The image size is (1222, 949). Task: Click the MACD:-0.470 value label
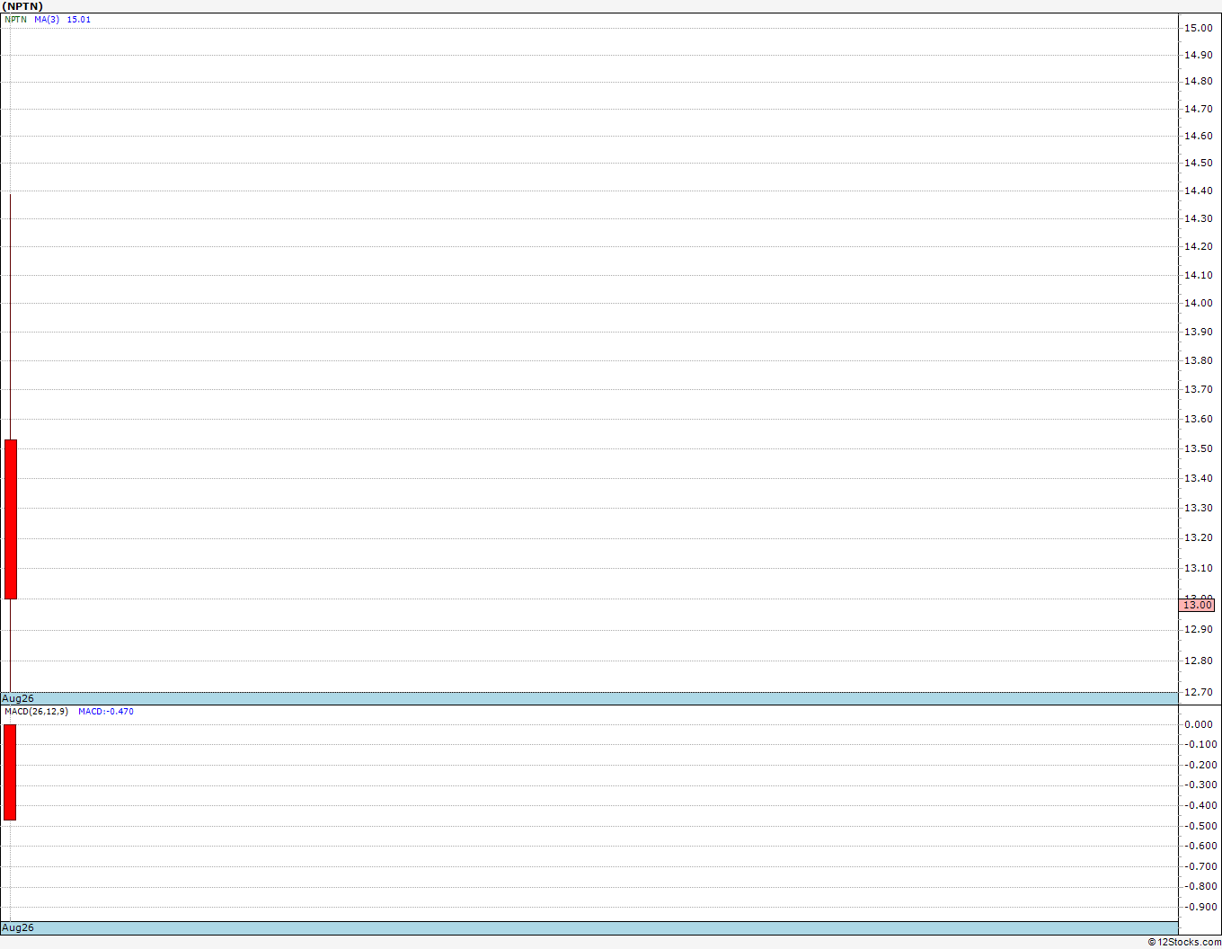tap(106, 711)
